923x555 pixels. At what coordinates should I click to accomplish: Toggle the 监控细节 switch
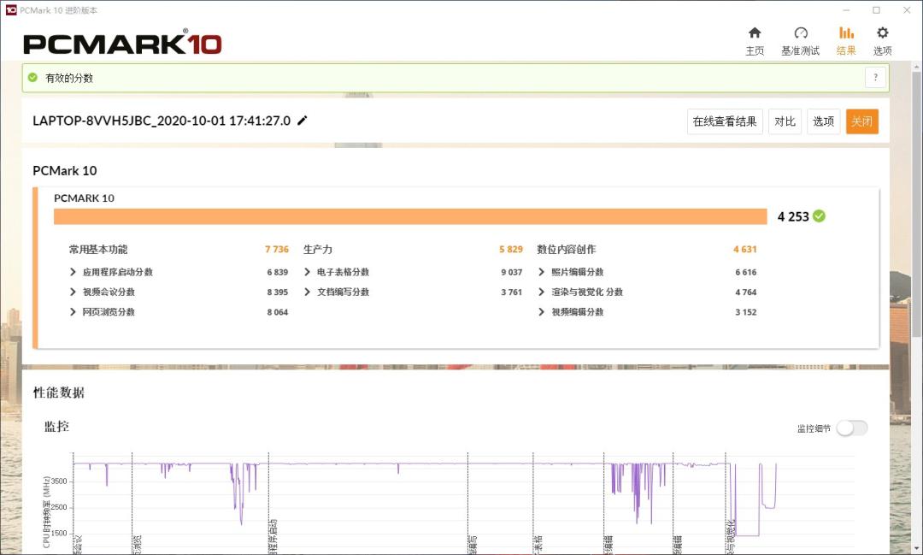852,428
